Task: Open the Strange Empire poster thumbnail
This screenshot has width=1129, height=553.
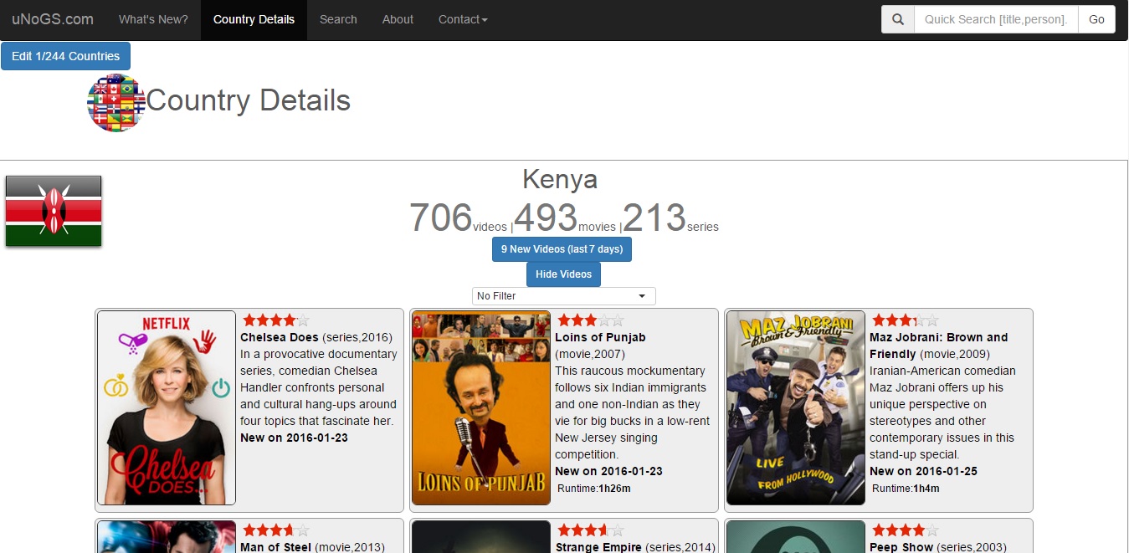Action: 481,537
